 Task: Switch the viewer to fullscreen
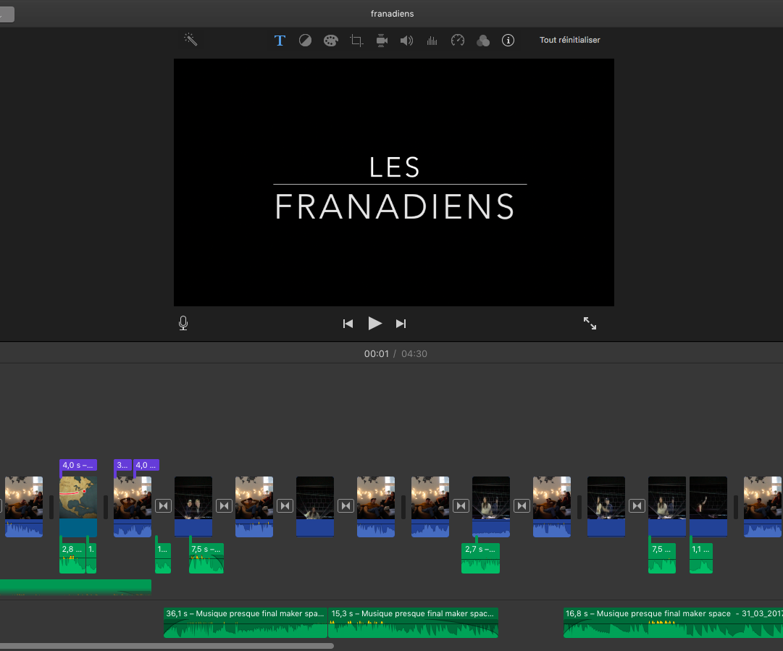point(590,323)
